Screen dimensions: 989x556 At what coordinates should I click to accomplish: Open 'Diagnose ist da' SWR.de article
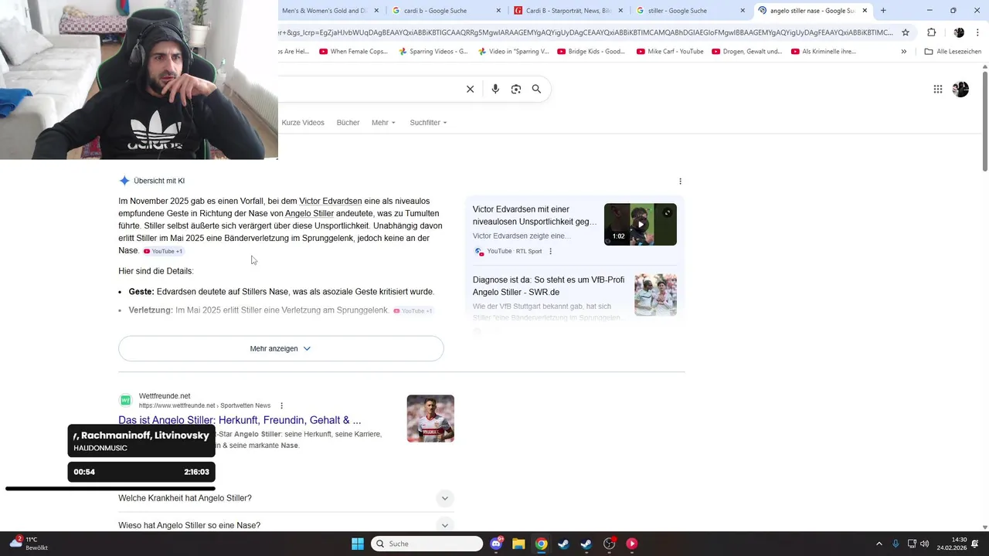pos(549,286)
